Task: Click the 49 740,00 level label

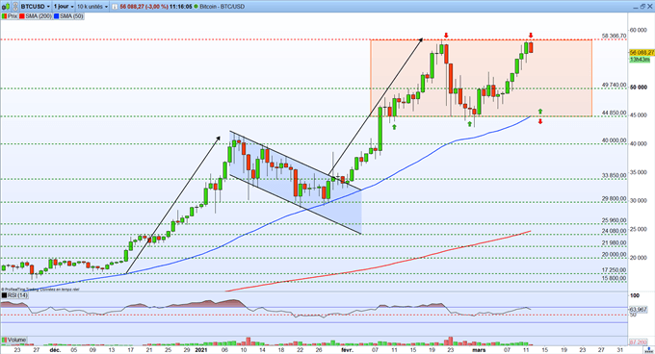Action: pos(615,85)
